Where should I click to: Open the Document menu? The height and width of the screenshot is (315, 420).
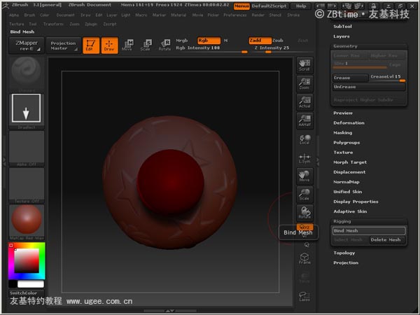click(x=65, y=15)
